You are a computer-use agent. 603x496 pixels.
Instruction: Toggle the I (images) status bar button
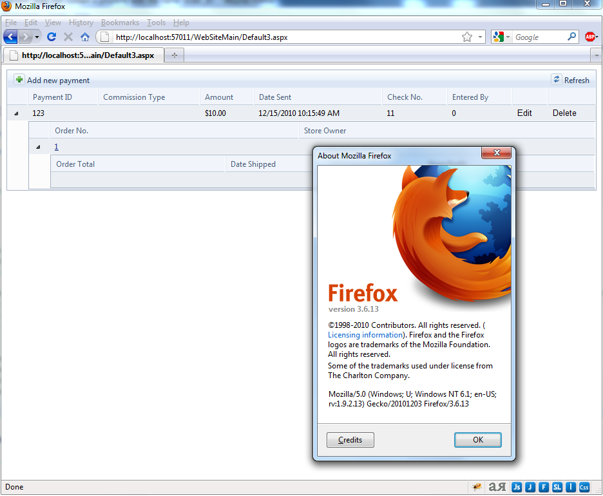click(571, 487)
